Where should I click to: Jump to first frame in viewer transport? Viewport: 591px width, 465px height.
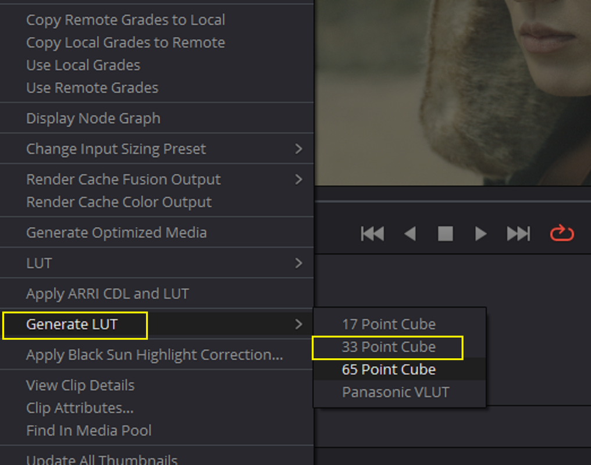[x=372, y=234]
